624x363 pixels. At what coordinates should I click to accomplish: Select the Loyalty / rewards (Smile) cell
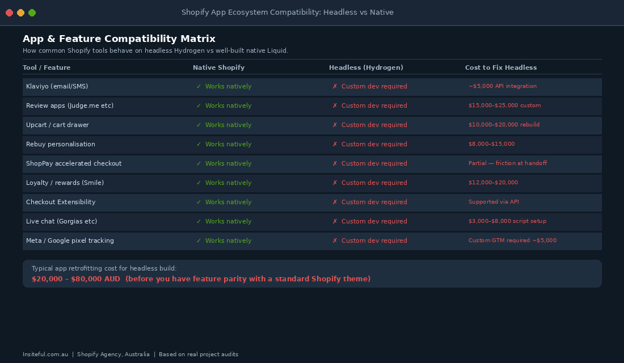65,183
